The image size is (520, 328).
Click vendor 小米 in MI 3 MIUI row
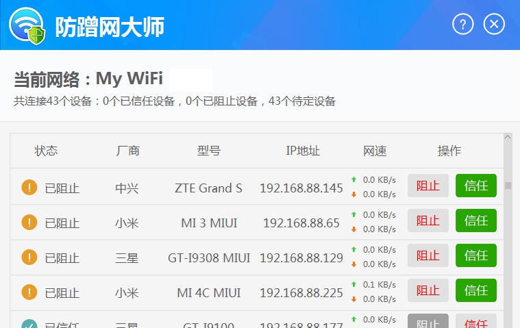pyautogui.click(x=127, y=223)
